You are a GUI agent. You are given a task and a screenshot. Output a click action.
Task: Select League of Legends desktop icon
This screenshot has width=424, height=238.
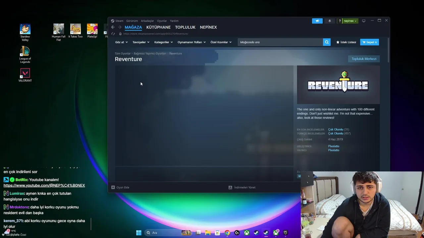tap(25, 55)
